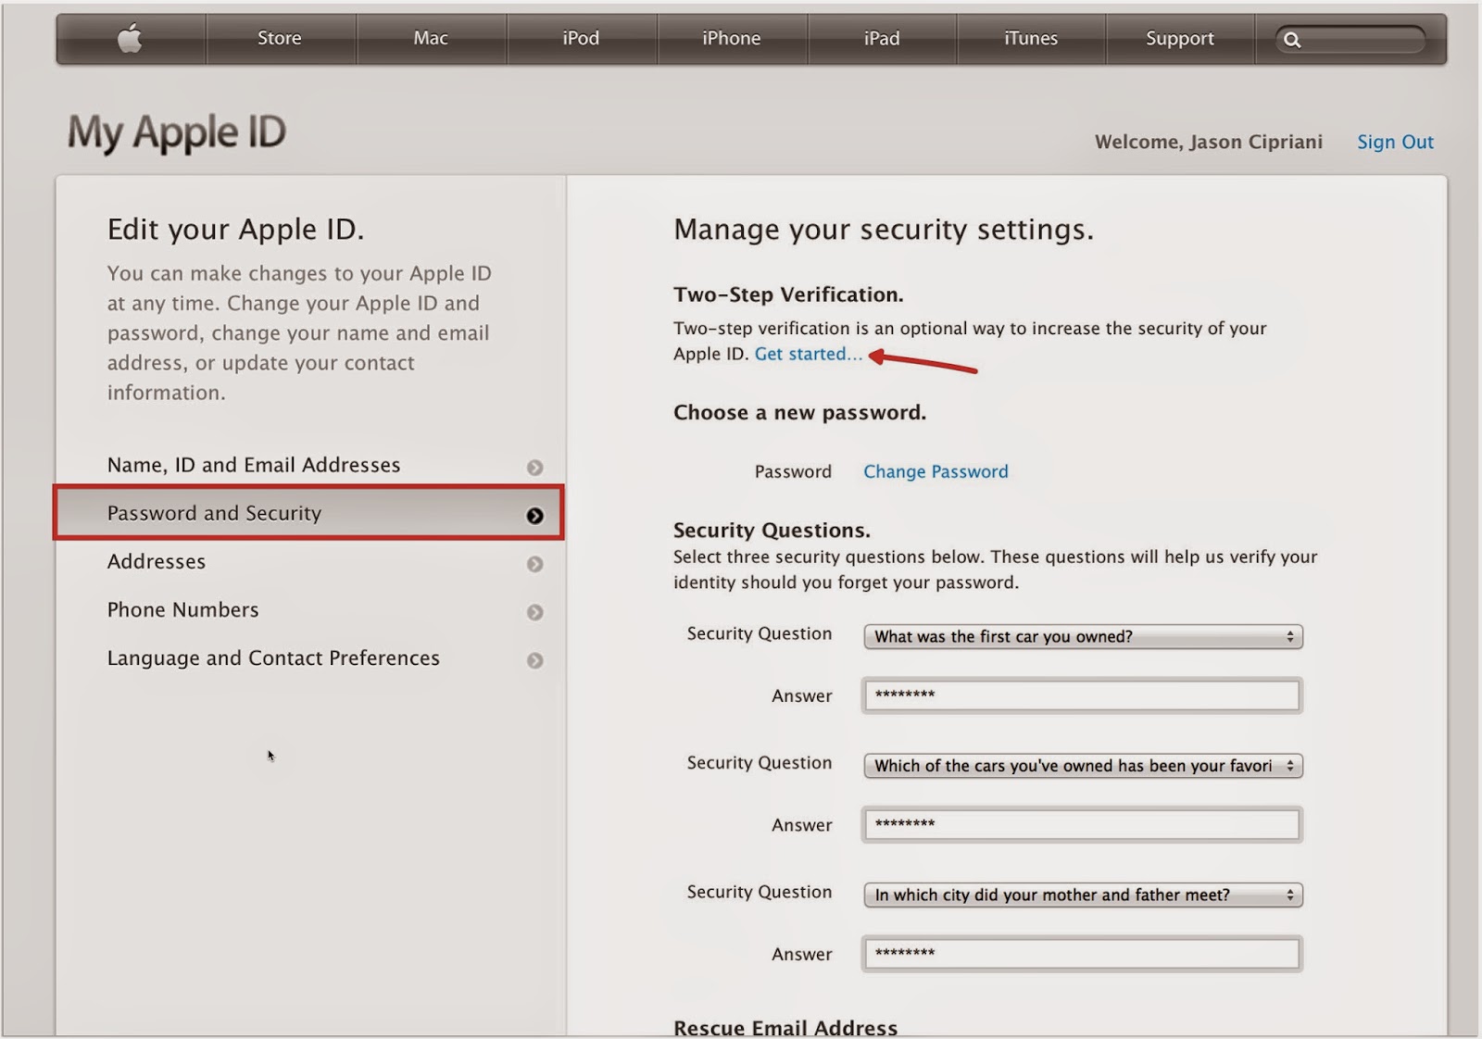The width and height of the screenshot is (1482, 1039).
Task: Click the Sign Out link
Action: [x=1395, y=142]
